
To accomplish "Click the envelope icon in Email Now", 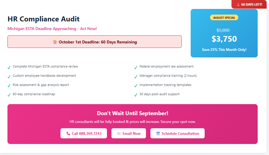I will click(x=119, y=134).
